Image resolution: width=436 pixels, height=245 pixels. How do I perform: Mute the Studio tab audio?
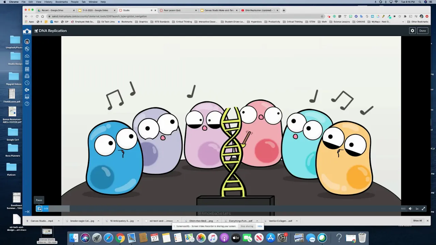(x=151, y=10)
